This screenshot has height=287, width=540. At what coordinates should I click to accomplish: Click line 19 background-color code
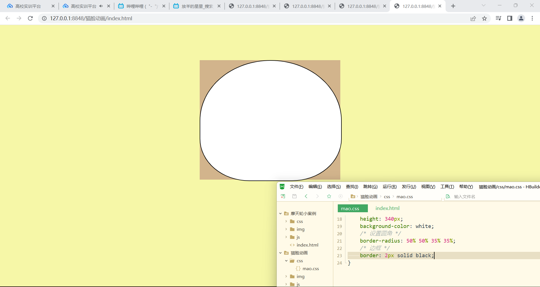coord(397,226)
